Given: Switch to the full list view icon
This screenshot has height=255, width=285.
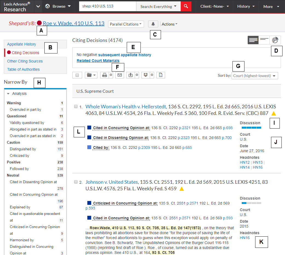Looking at the screenshot, I should point(253,40).
